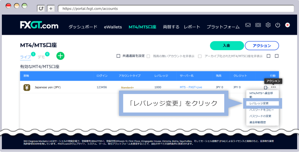Click leverage value 1000

click(x=158, y=87)
